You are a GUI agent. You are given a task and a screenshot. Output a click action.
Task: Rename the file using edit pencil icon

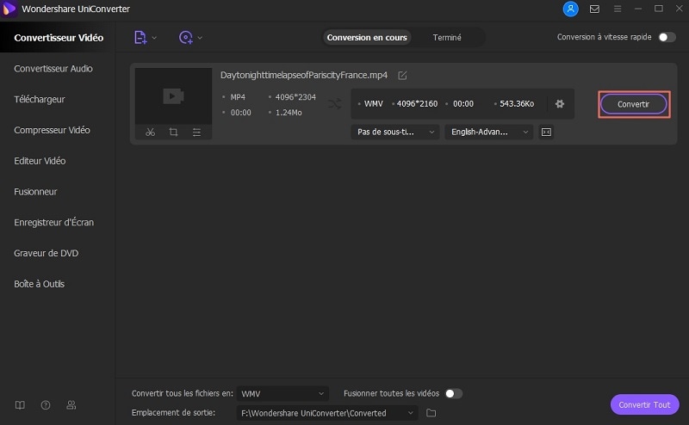tap(402, 76)
